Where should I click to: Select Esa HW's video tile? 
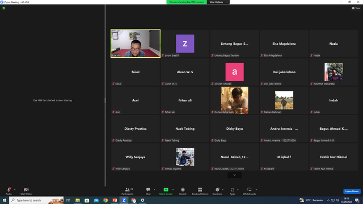[x=136, y=44]
